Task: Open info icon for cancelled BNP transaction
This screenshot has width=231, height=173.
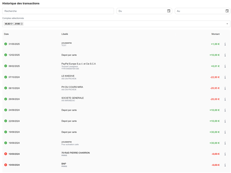Action: click(225, 165)
